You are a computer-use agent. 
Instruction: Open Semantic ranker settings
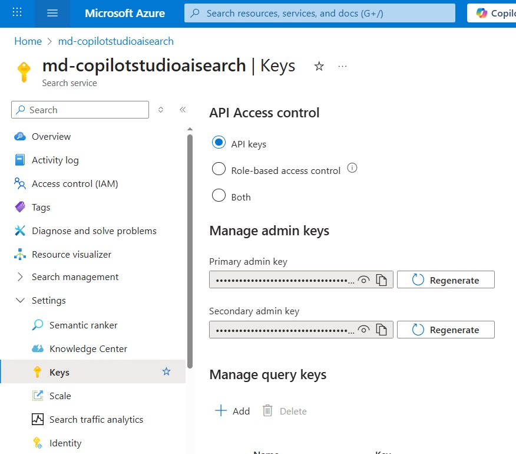click(83, 325)
